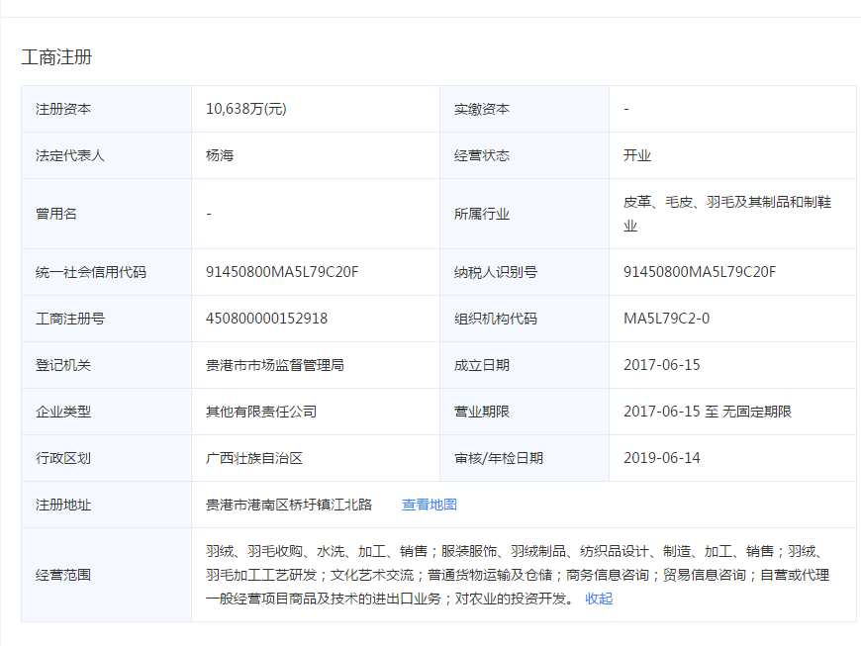
Task: Click the 工商注册号 label cell
Action: (107, 319)
